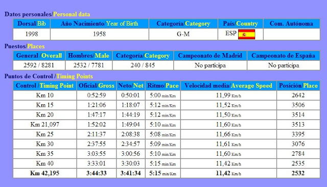Click the Km 21,097 half marathon label
Screen dimensions: 327x187
(45, 125)
